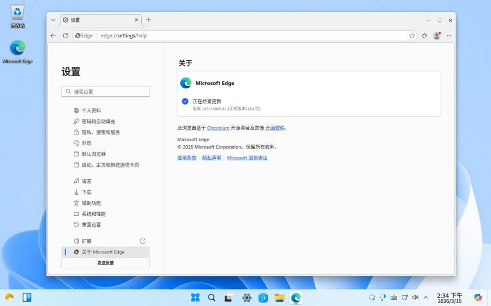Open the user profile avatar

tap(437, 35)
